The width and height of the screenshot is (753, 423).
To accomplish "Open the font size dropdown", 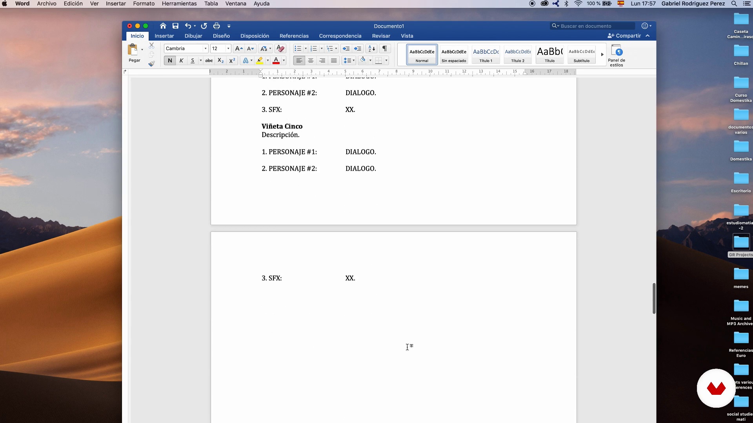I will 228,49.
